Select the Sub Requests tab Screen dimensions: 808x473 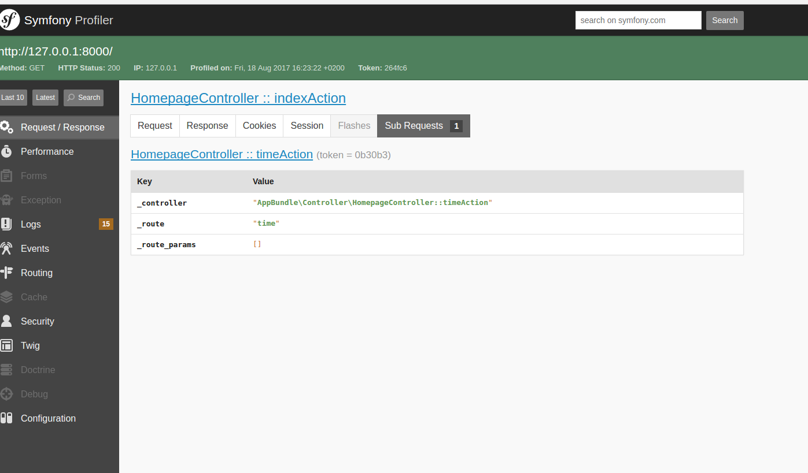point(424,126)
